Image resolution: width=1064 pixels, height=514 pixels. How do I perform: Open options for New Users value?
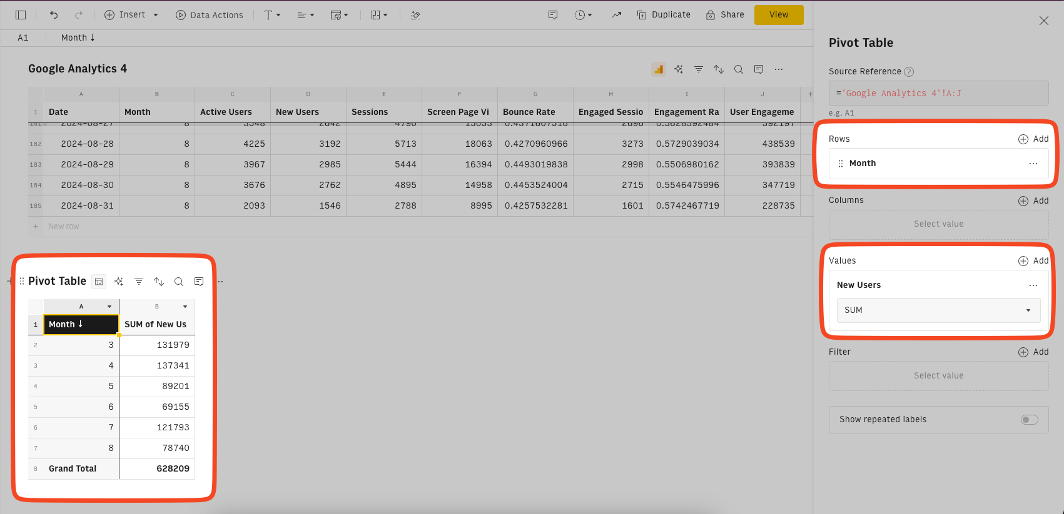[x=1033, y=285]
